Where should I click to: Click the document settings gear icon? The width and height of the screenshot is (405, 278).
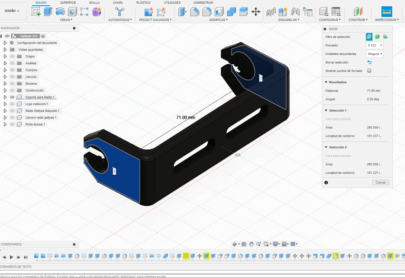pyautogui.click(x=12, y=43)
